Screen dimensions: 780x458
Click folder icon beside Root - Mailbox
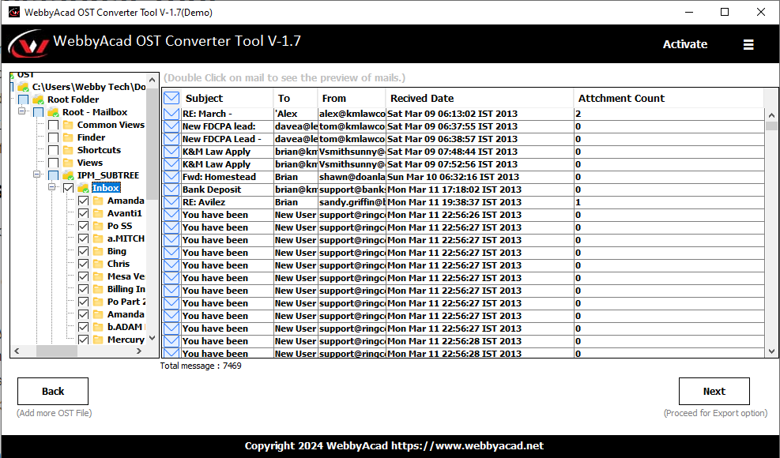[x=53, y=112]
